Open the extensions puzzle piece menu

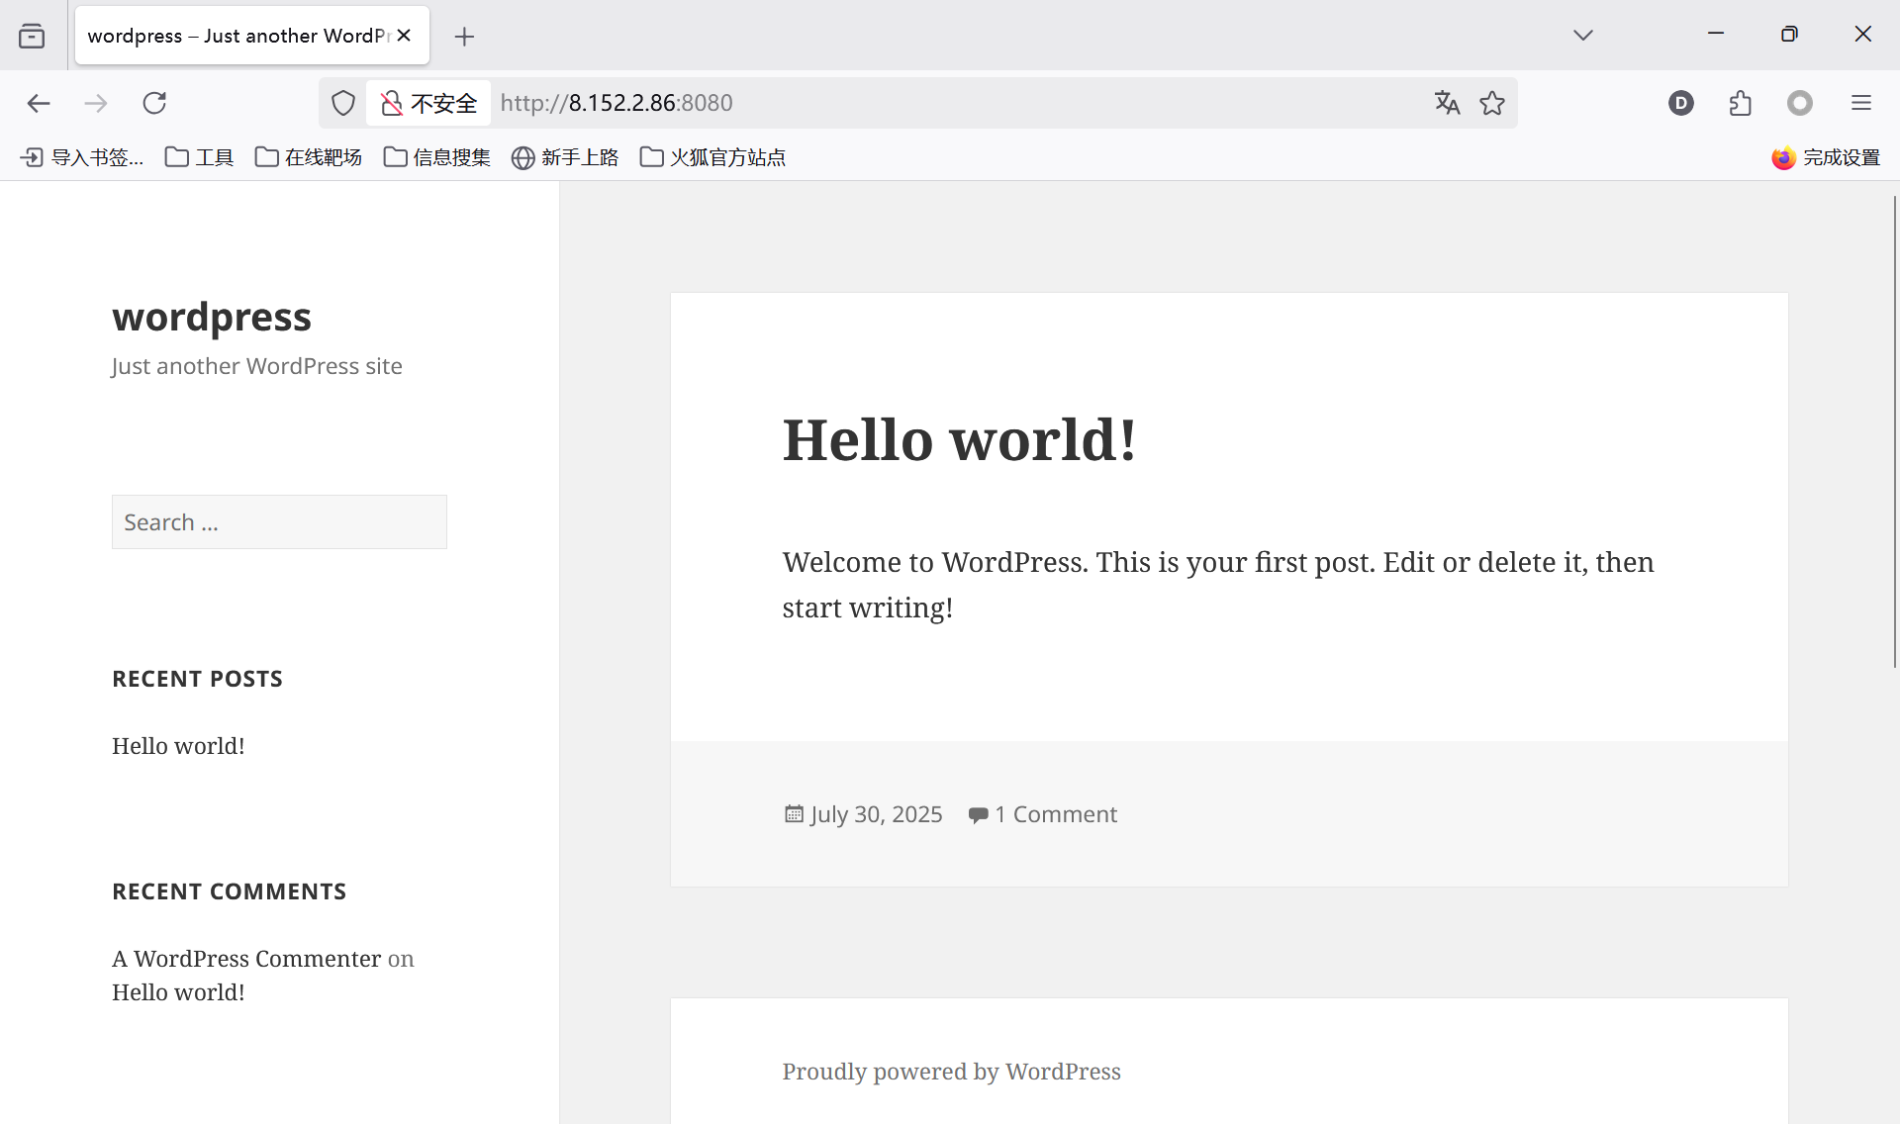click(x=1741, y=103)
